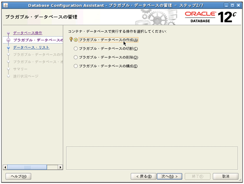The width and height of the screenshot is (244, 184).
Task: Select プラガブル・データベースの作成(A) radio button
Action: tap(76, 40)
